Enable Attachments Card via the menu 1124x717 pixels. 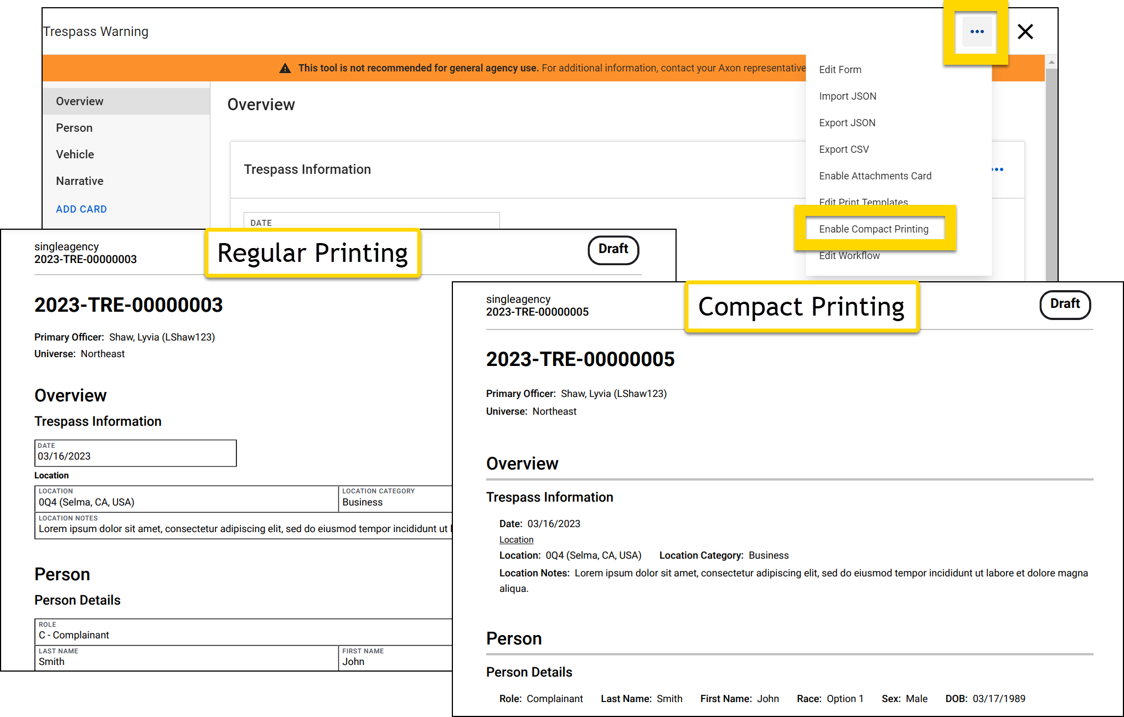coord(875,176)
